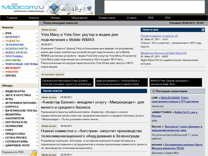Open the Huawei совместно с Ангстрем headline
Viewport: 208px width, 156px height.
point(91,133)
